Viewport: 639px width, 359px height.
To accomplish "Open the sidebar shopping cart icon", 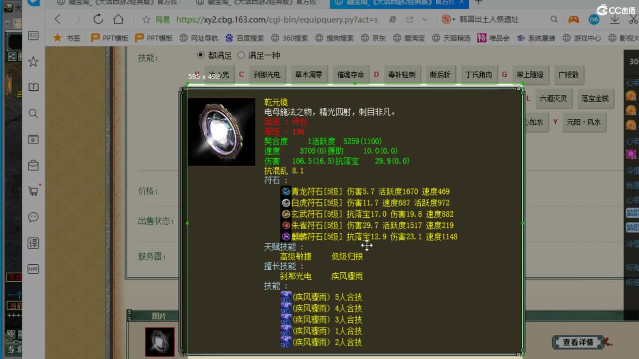I will tap(33, 191).
